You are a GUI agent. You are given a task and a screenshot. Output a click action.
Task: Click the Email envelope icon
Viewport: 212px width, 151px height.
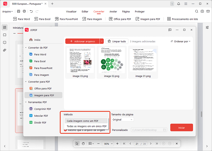click(x=208, y=11)
